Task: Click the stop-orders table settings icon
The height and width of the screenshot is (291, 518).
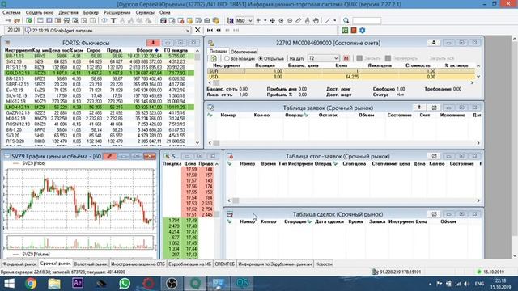Action: 434,156
